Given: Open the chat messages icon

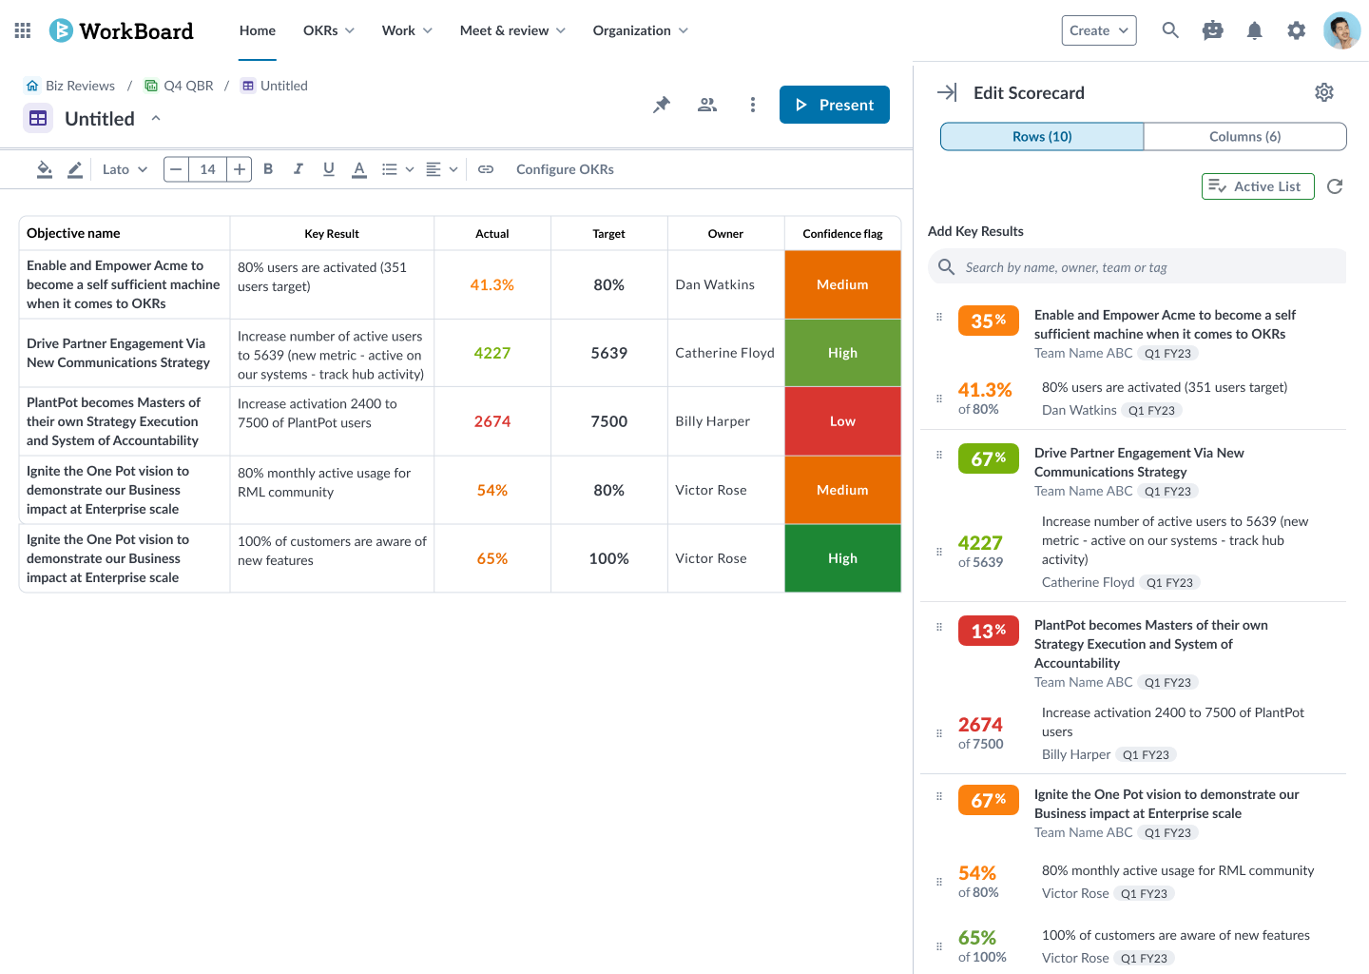Looking at the screenshot, I should [x=1212, y=29].
